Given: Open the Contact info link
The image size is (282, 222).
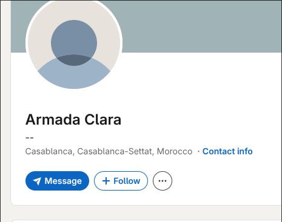Looking at the screenshot, I should [227, 151].
